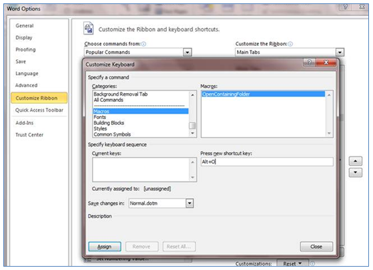The width and height of the screenshot is (373, 270).
Task: Click the Current keys list box
Action: [145, 170]
